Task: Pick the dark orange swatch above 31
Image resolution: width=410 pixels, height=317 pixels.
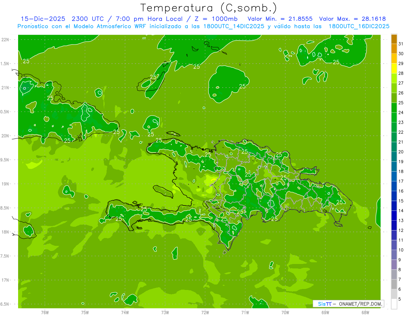Action: [x=394, y=39]
